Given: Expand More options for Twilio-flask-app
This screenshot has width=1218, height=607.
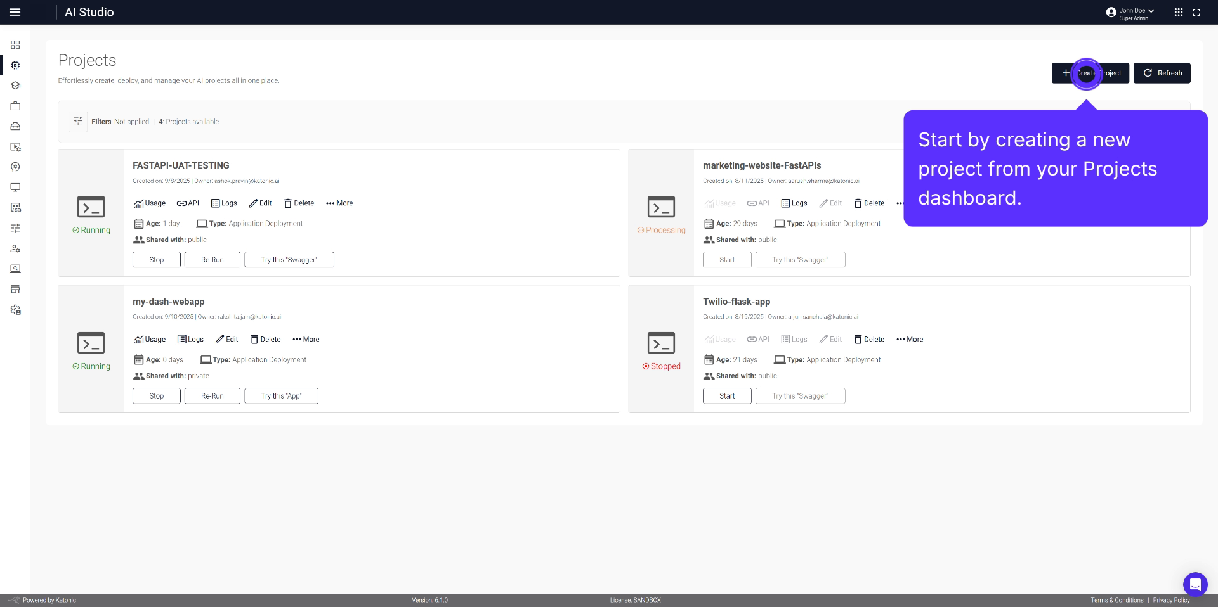Looking at the screenshot, I should [910, 340].
